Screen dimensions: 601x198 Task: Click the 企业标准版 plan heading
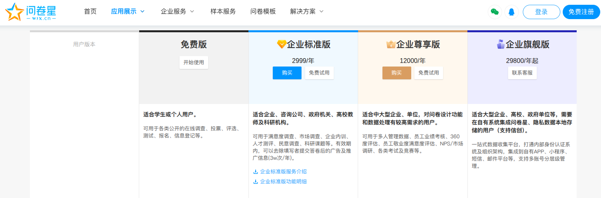pyautogui.click(x=309, y=44)
